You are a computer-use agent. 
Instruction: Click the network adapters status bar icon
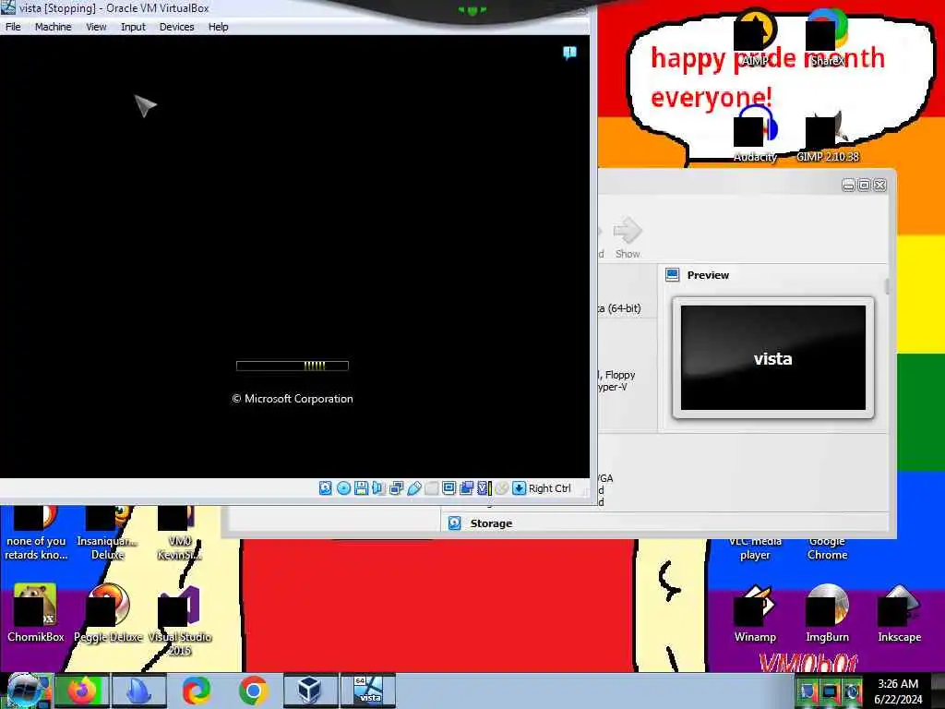pyautogui.click(x=396, y=488)
